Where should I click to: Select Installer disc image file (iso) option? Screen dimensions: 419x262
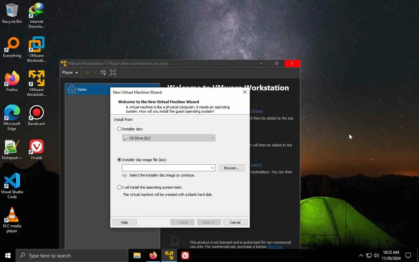[119, 160]
